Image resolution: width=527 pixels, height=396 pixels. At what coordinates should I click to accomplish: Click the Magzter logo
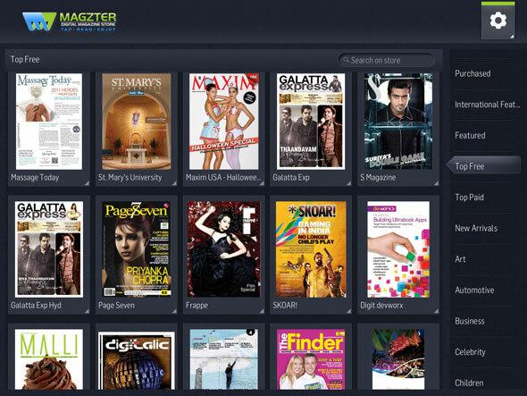pos(70,21)
